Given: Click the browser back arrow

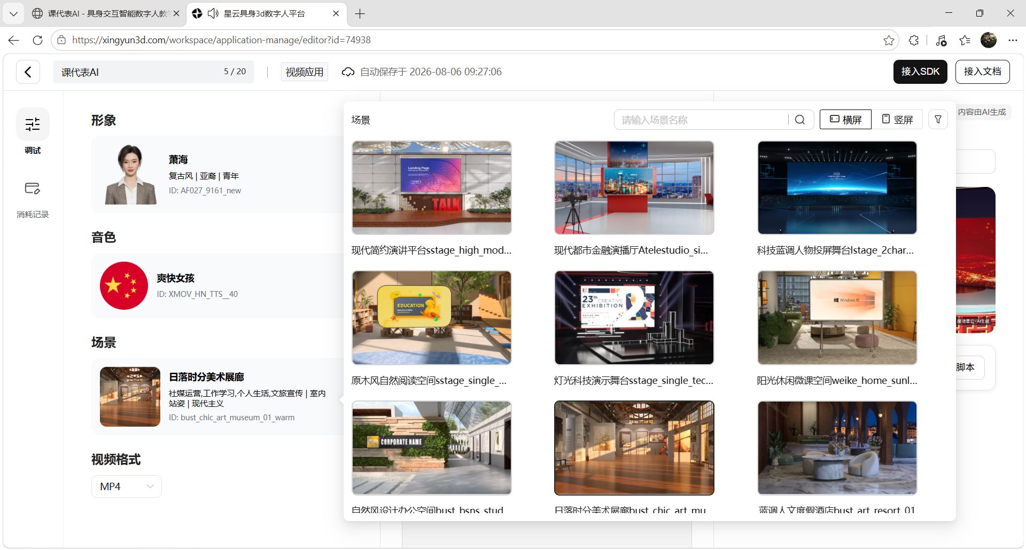Looking at the screenshot, I should pos(14,40).
